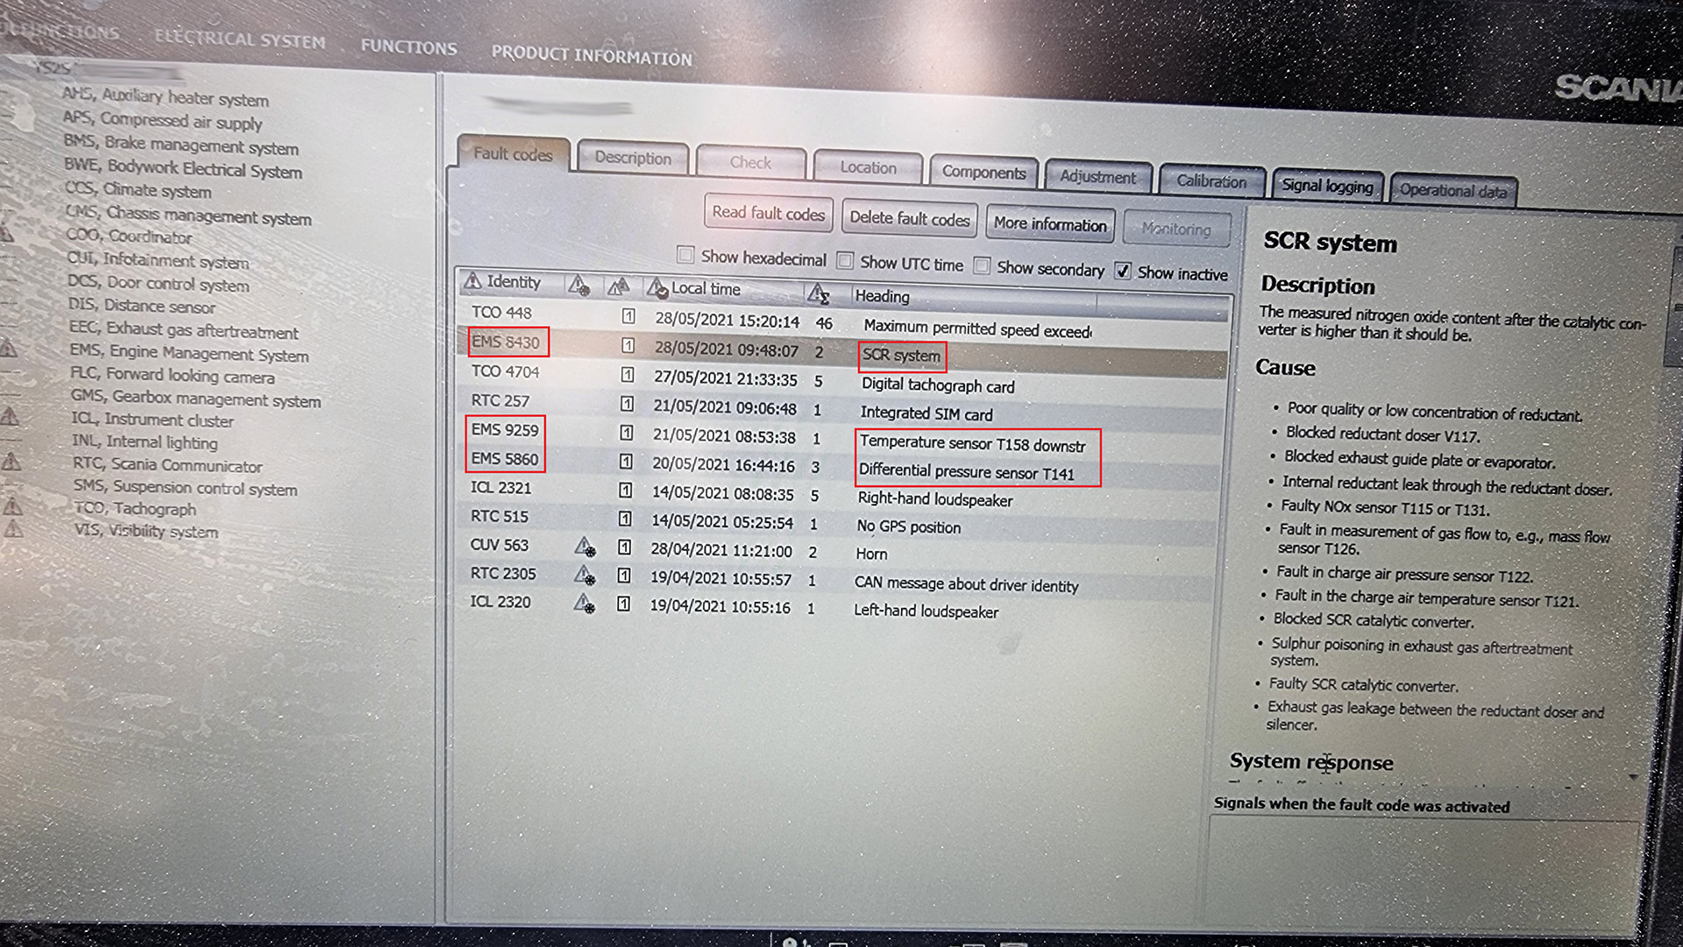
Task: Expand EMS 5860 fault code entry
Action: coord(503,460)
